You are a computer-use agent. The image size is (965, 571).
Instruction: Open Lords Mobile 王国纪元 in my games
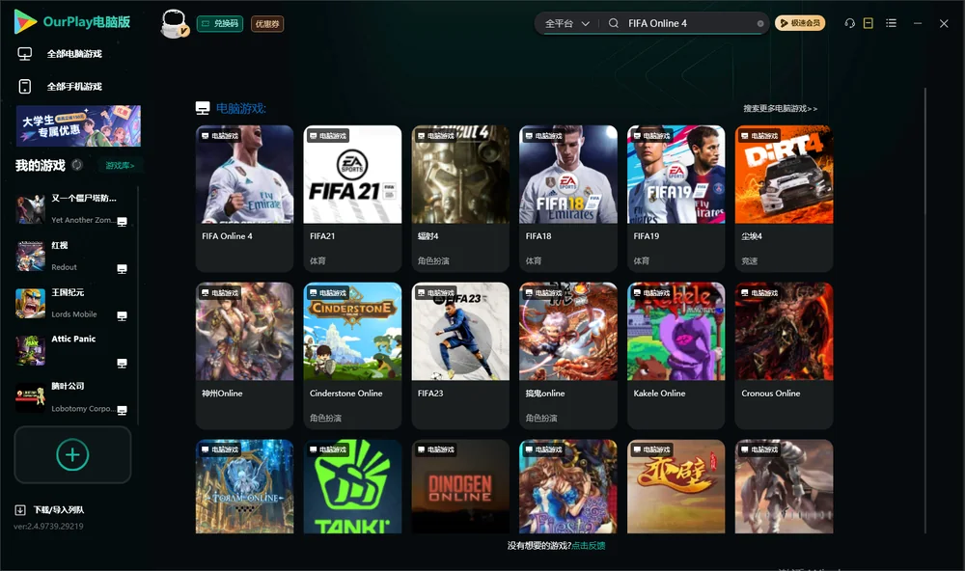[x=72, y=303]
